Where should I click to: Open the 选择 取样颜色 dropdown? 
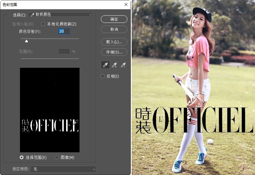coord(60,15)
